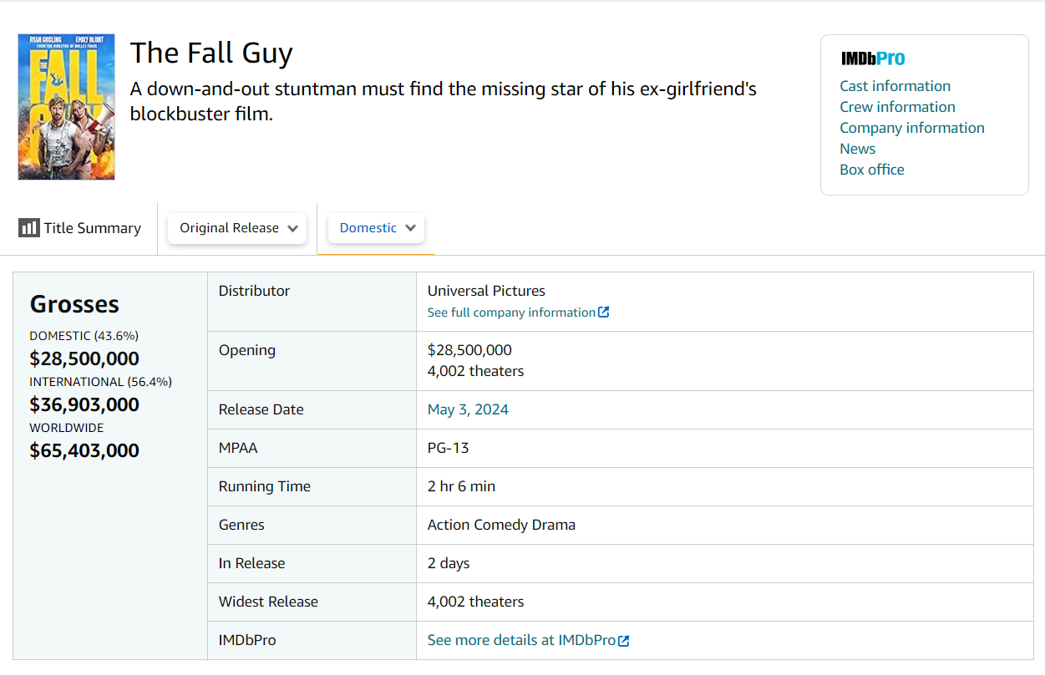Click the Universal Pictures distributor name
The width and height of the screenshot is (1045, 676).
[x=486, y=291]
